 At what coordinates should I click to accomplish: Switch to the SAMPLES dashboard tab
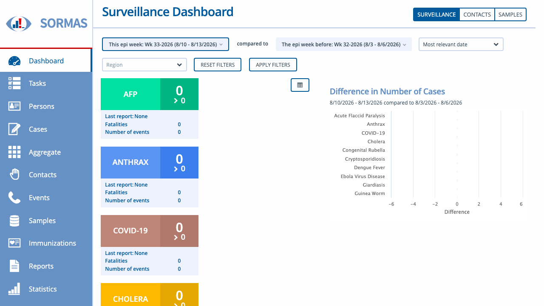tap(510, 14)
